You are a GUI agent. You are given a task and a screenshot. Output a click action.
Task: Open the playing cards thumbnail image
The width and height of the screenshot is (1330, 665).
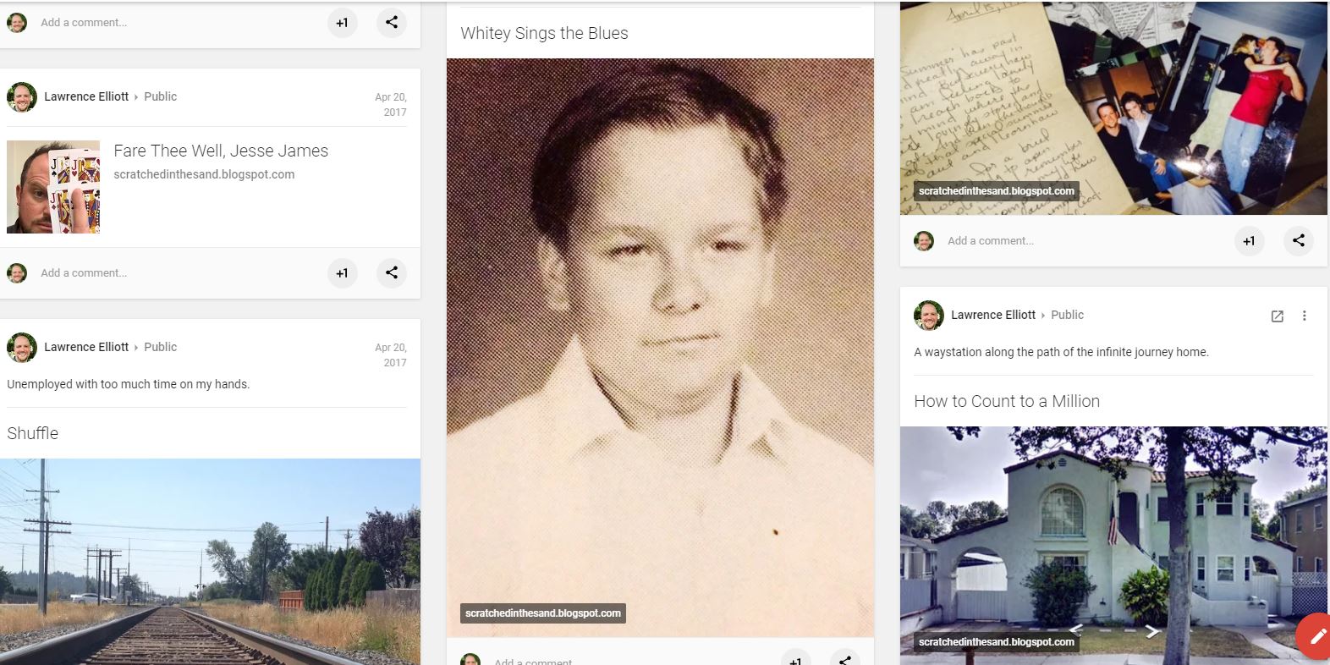[x=53, y=187]
